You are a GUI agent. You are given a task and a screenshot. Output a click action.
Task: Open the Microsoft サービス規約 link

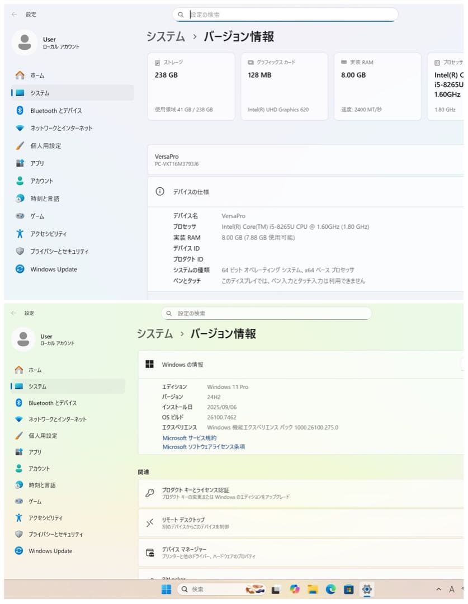tap(189, 438)
